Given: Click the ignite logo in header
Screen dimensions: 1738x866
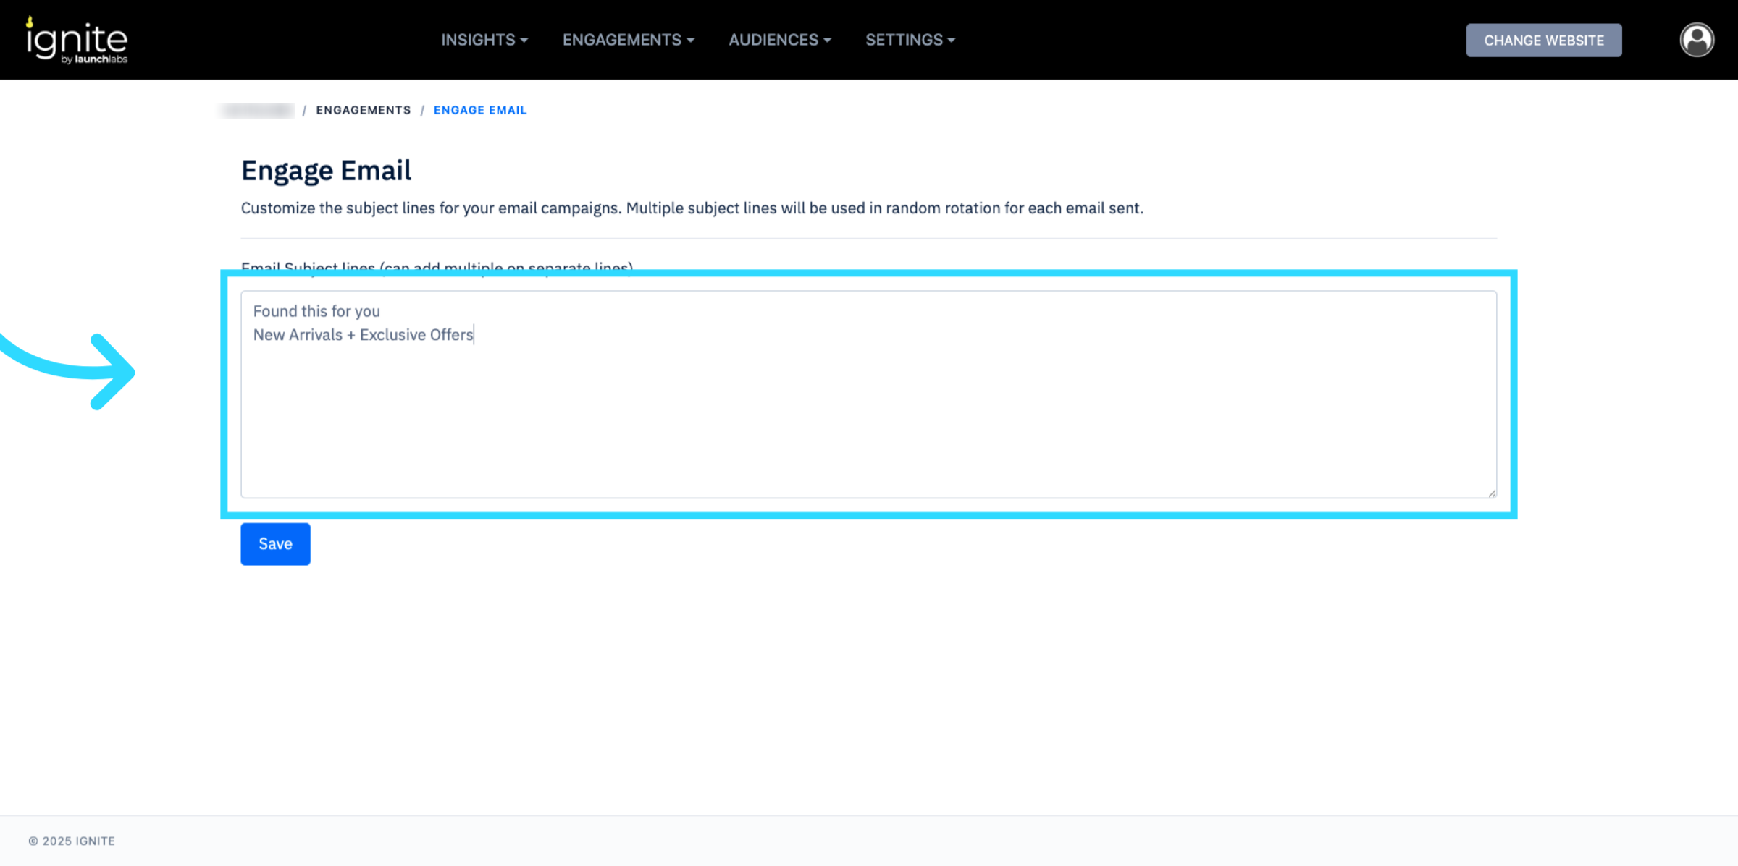Looking at the screenshot, I should 76,36.
